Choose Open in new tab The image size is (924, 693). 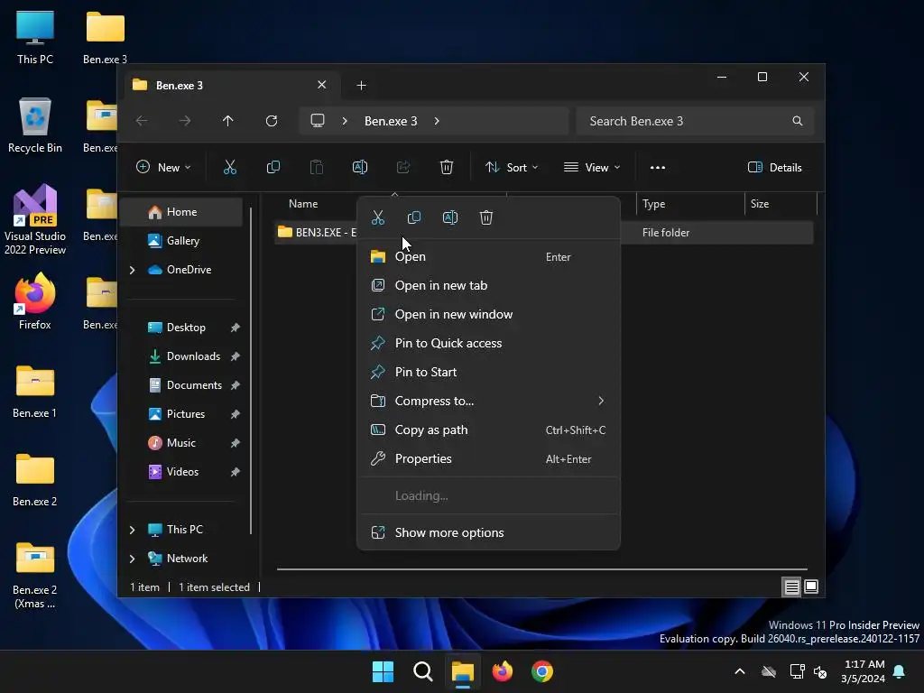point(488,285)
